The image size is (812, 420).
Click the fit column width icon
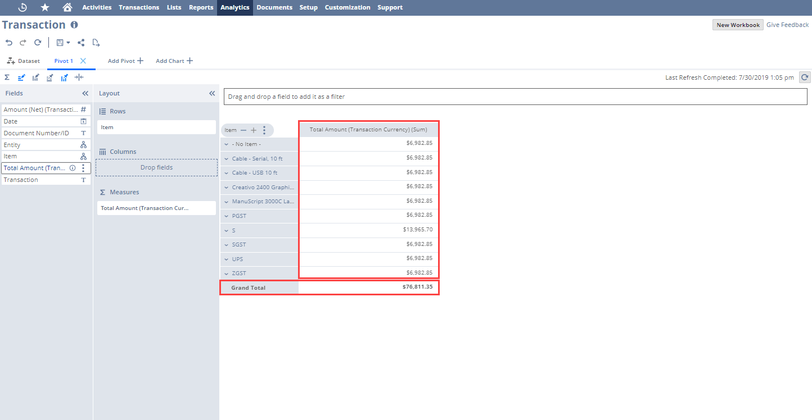pos(79,77)
